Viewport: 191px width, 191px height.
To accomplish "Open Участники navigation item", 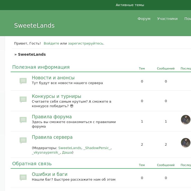I will [x=167, y=19].
